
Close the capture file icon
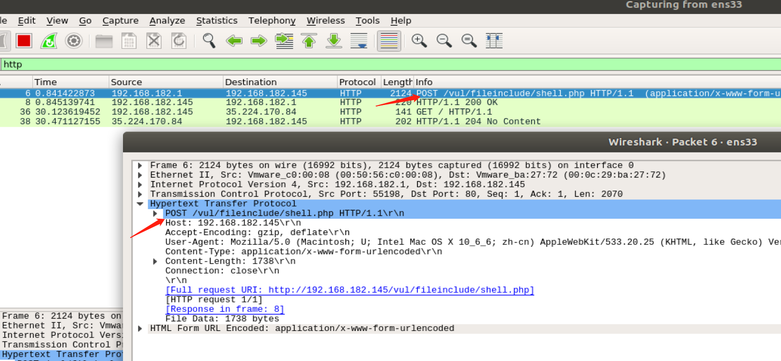[154, 41]
